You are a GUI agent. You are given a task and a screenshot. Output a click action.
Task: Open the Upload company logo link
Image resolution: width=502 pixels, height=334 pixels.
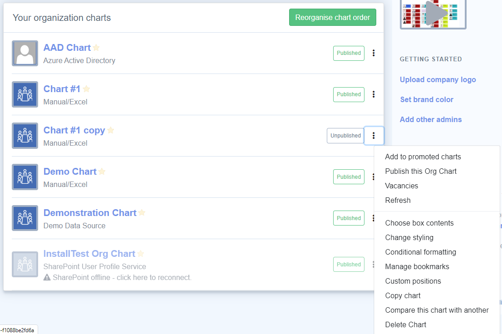coord(438,79)
